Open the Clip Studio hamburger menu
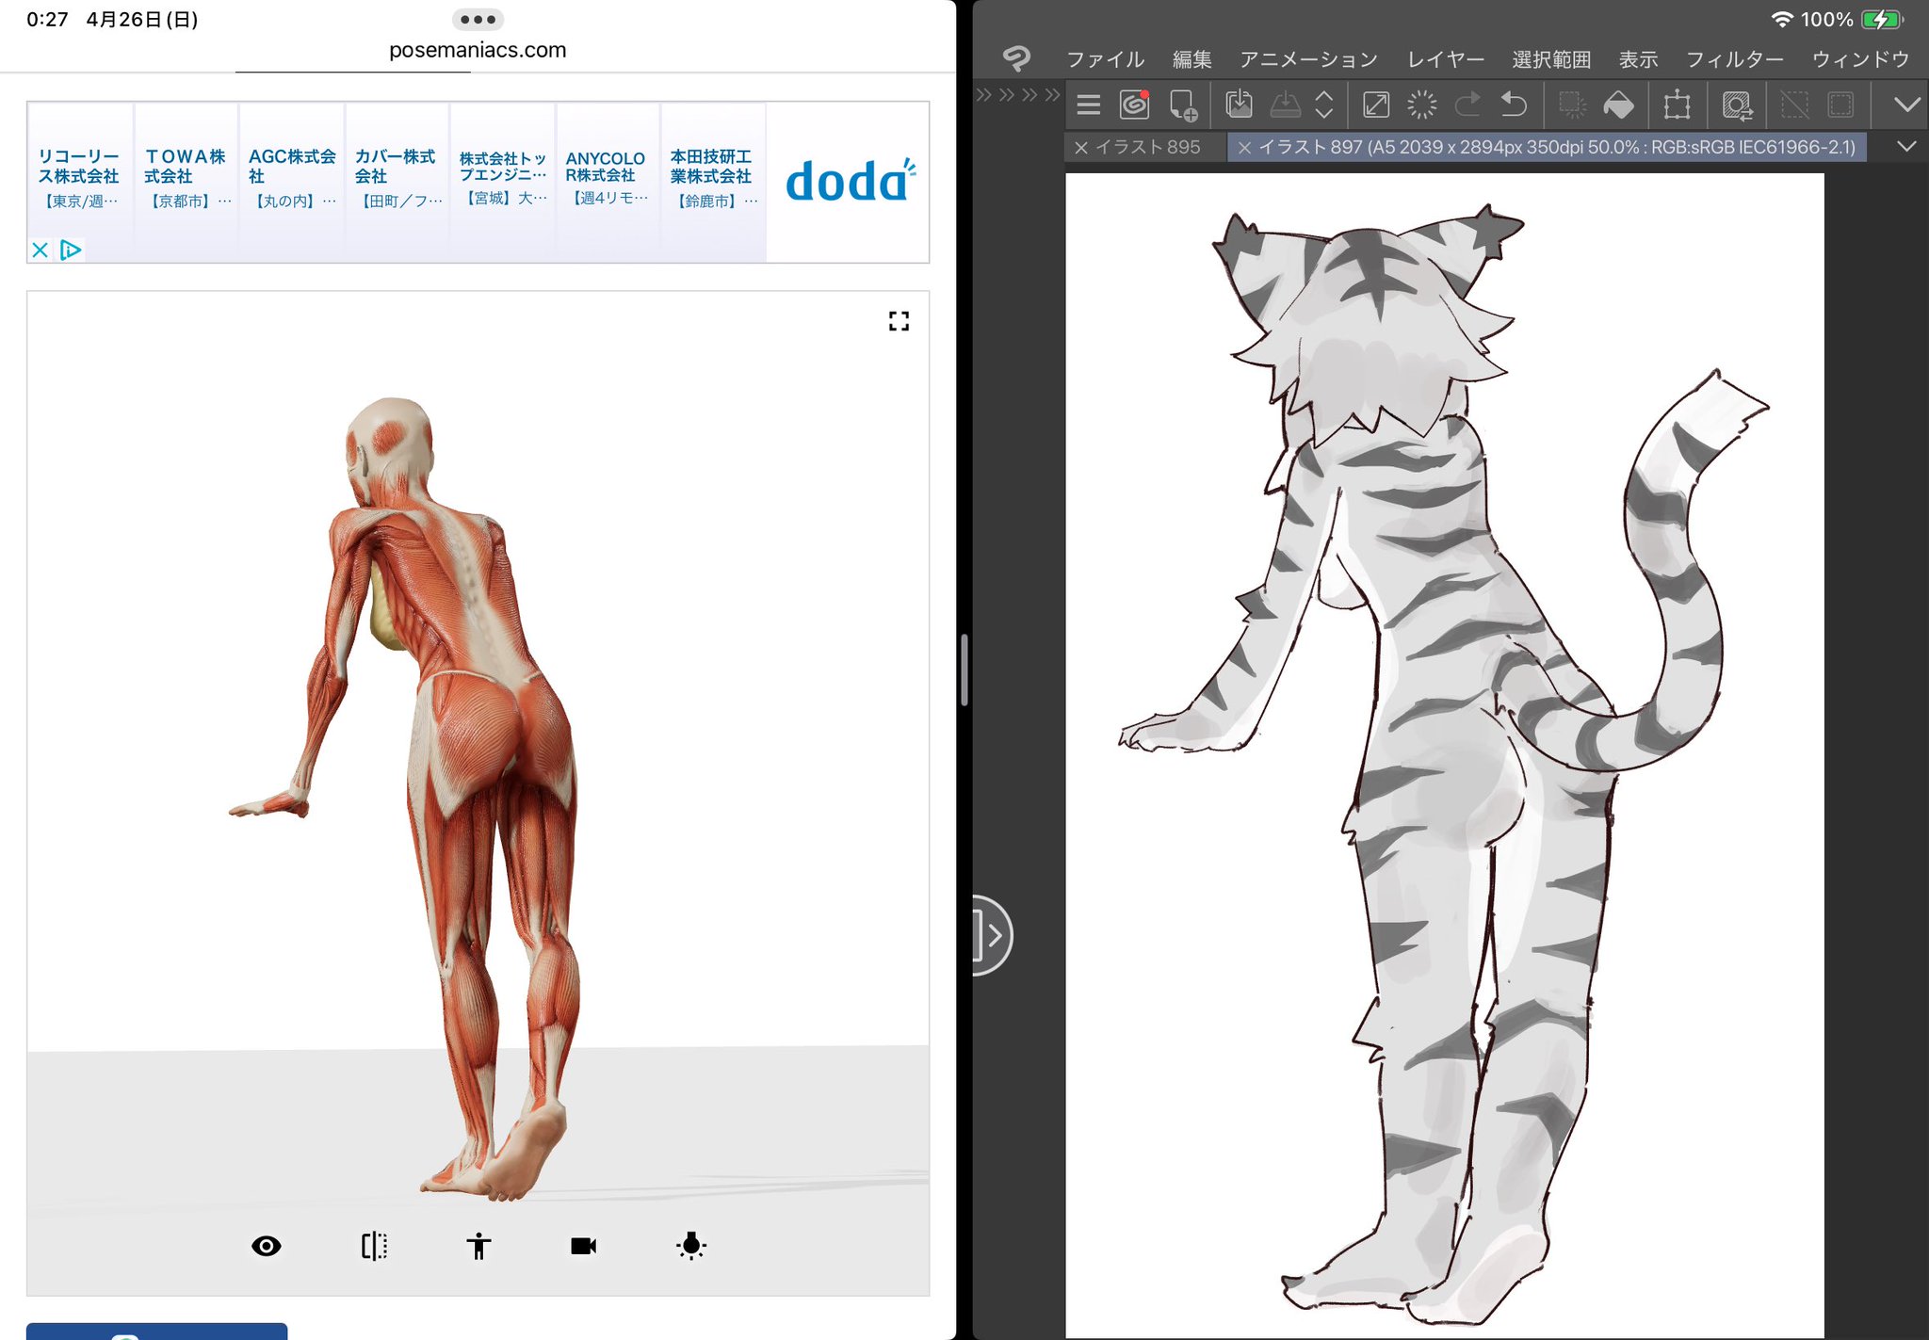Screen dimensions: 1929x1340 [1088, 105]
